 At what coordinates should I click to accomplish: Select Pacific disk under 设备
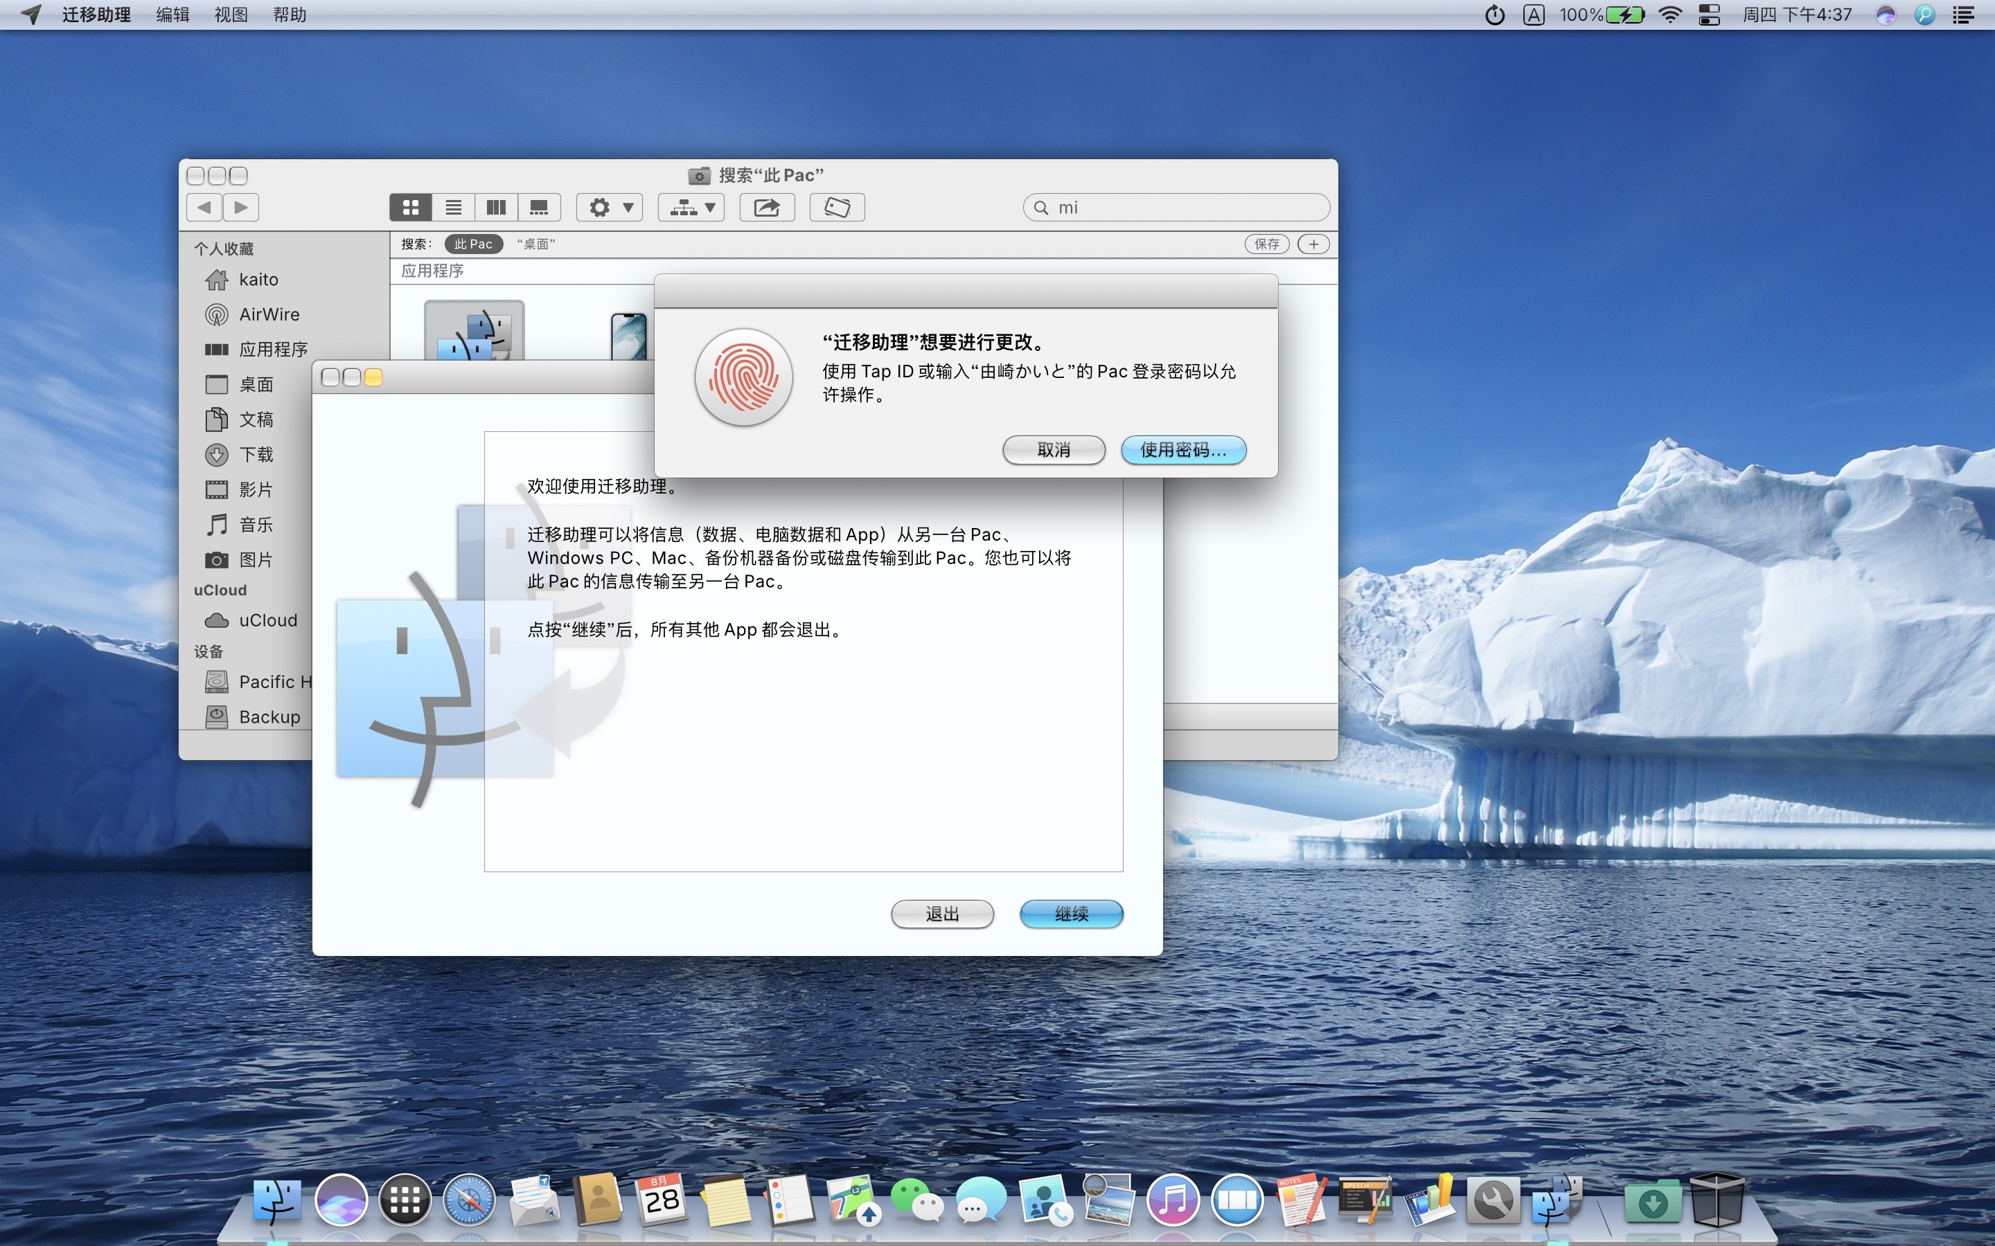pyautogui.click(x=257, y=682)
